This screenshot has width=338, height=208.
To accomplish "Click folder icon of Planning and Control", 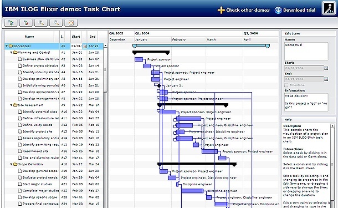I will click(x=16, y=53).
